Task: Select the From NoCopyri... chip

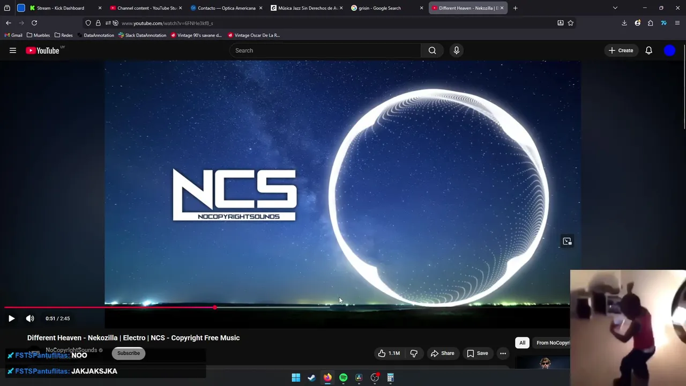Action: tap(553, 343)
